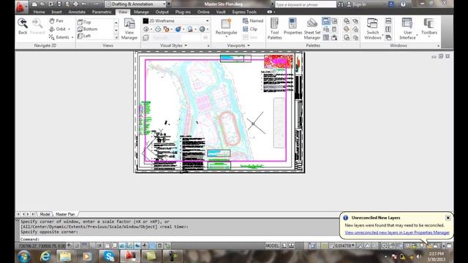The image size is (468, 263).
Task: Open the Tool Palettes
Action: pos(275,28)
